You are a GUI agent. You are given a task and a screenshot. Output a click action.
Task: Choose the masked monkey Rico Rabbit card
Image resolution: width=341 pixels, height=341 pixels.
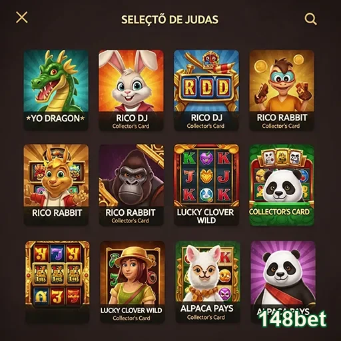point(282,90)
